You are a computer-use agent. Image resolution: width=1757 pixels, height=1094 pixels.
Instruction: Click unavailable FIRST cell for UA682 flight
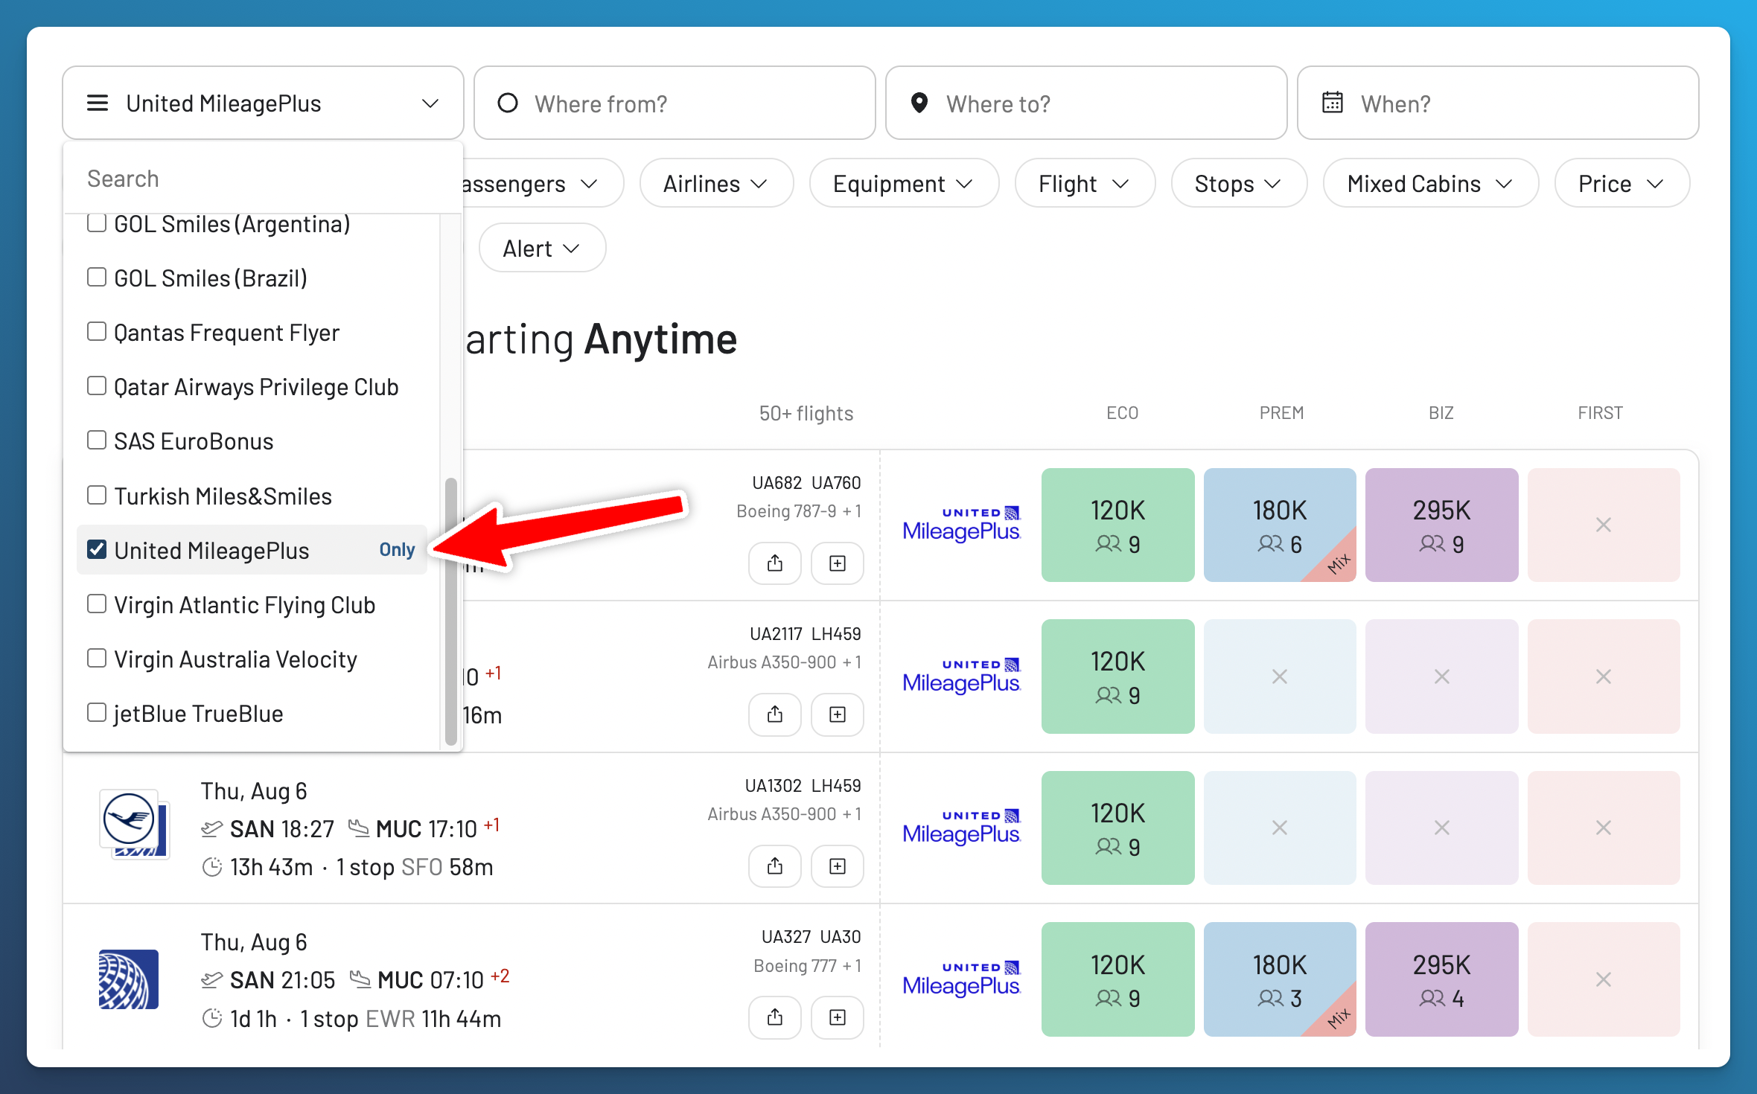1604,525
